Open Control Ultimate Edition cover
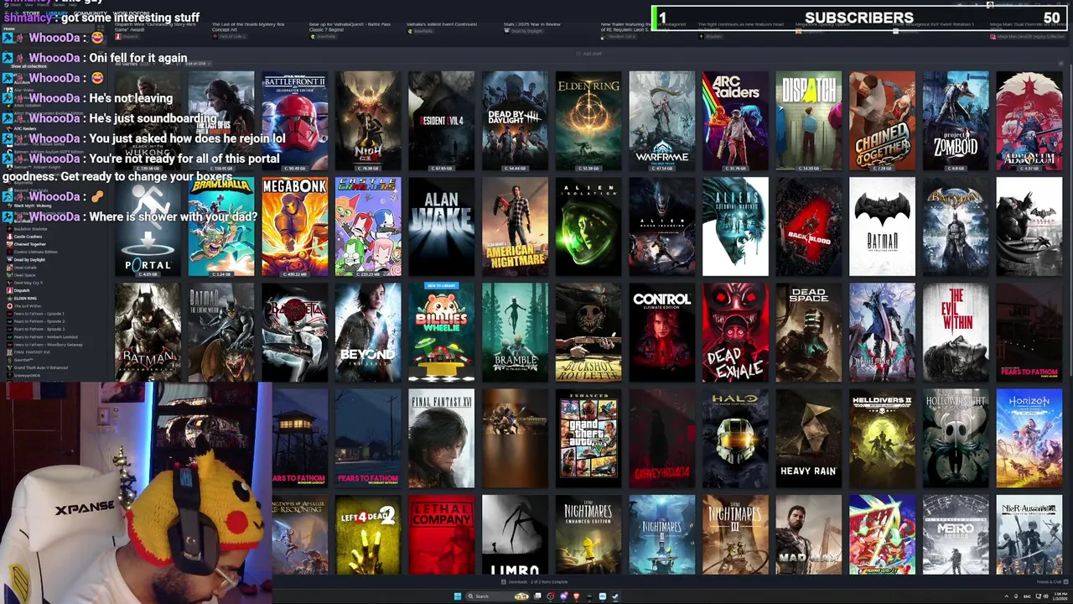This screenshot has height=604, width=1073. point(661,332)
